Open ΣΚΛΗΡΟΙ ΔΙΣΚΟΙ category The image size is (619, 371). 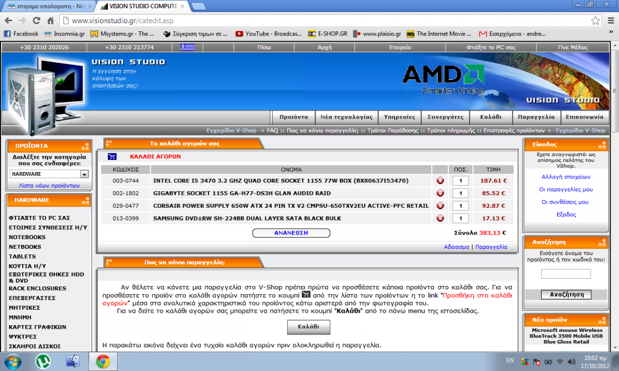tap(34, 346)
